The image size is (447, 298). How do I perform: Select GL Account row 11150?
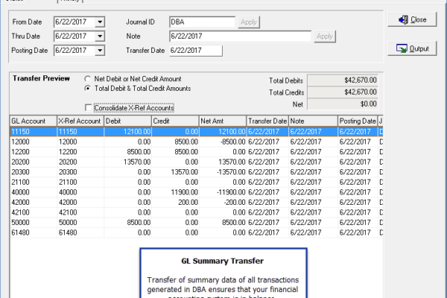click(196, 132)
